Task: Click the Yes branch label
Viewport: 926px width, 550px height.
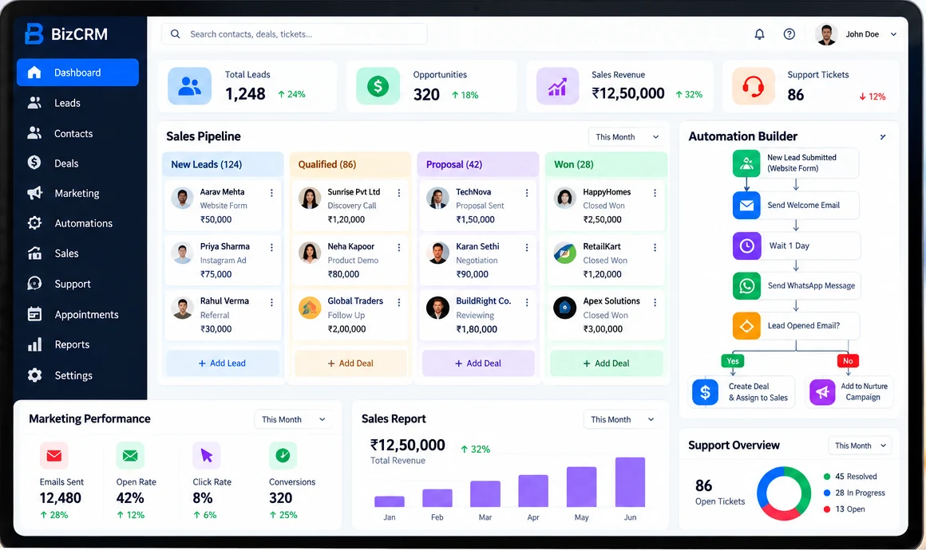Action: click(732, 361)
